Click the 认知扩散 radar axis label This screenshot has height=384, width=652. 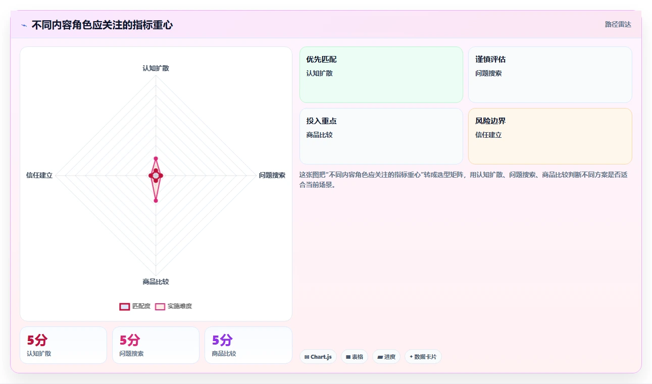click(156, 68)
